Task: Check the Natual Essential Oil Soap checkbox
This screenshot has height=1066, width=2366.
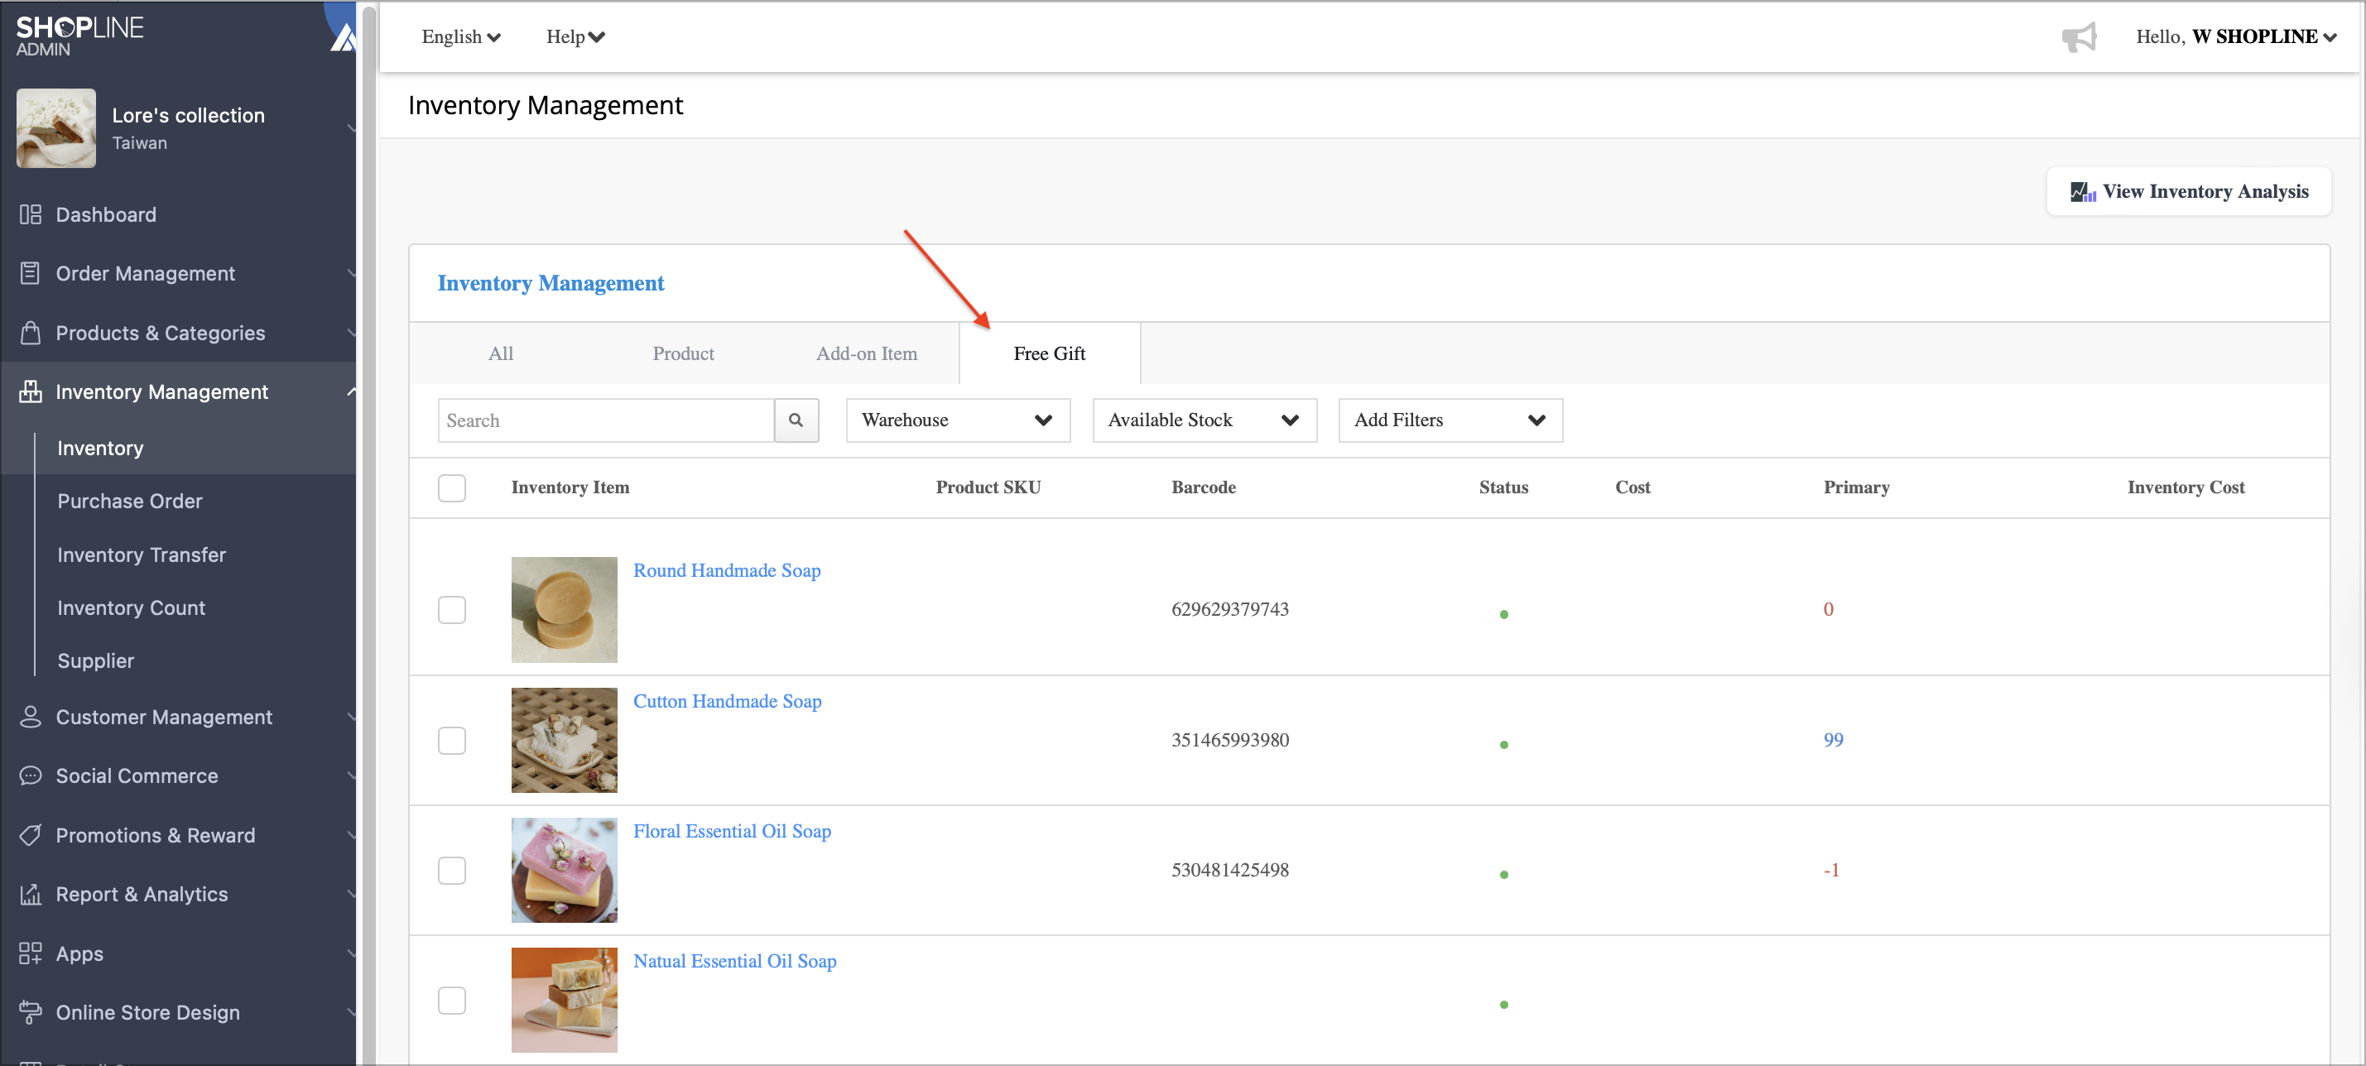Action: pyautogui.click(x=452, y=1000)
